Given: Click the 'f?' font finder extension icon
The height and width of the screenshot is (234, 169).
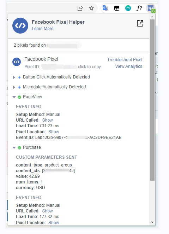Looking at the screenshot, I should 139,8.
